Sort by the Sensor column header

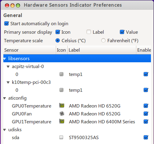[x=30, y=50]
